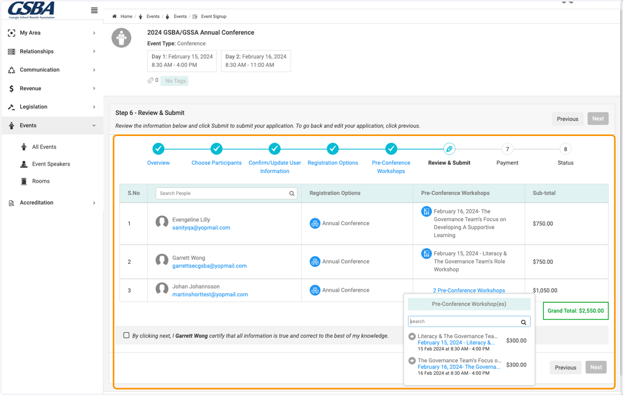Click the Communication sidebar icon

11,70
